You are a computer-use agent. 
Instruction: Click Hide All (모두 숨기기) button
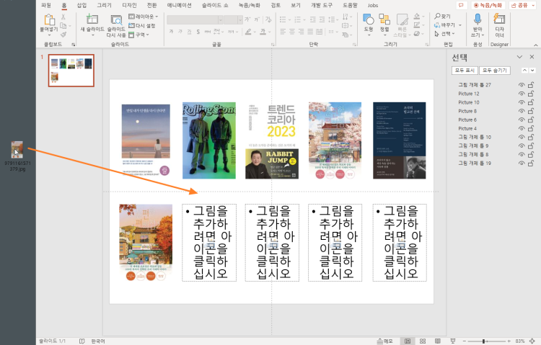494,71
